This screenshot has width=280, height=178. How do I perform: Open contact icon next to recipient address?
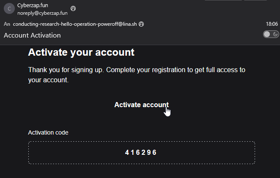[141, 24]
